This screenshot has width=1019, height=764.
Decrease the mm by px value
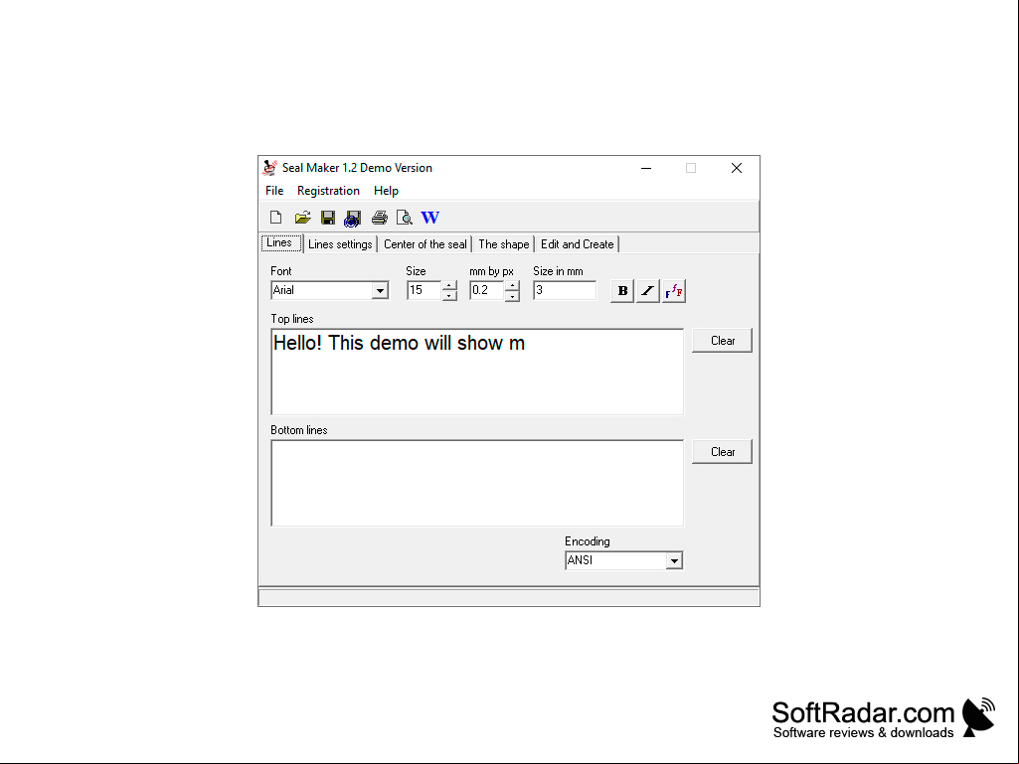pos(512,296)
